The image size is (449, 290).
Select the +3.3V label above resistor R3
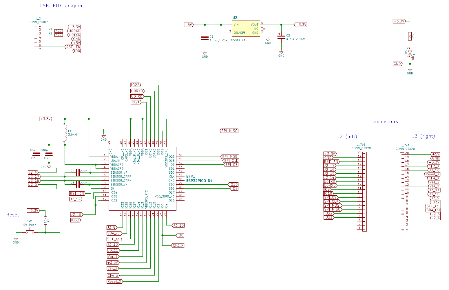click(x=399, y=21)
